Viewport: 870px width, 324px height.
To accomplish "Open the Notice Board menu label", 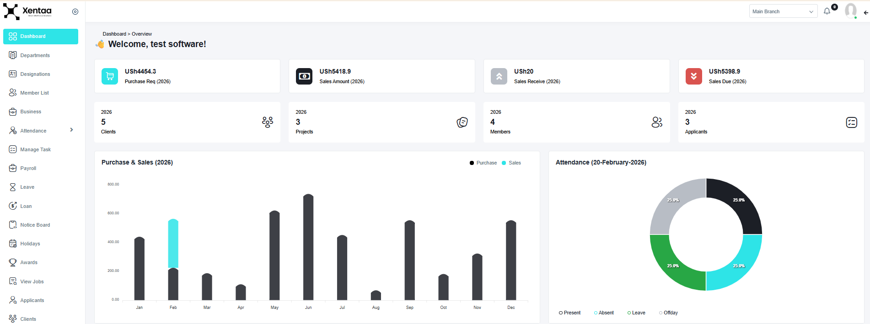I will pyautogui.click(x=35, y=225).
